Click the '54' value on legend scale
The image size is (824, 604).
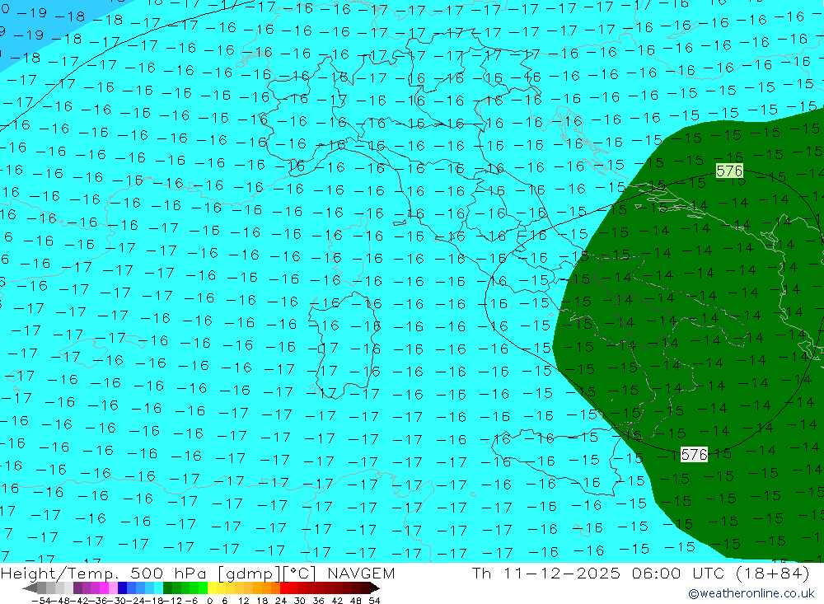click(x=374, y=601)
